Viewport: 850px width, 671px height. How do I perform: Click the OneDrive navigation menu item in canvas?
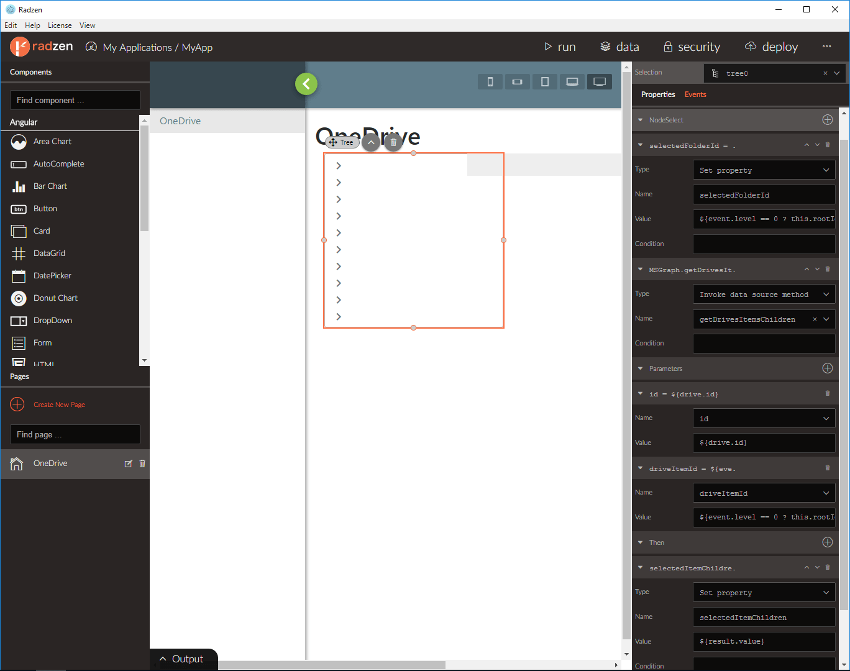coord(227,121)
